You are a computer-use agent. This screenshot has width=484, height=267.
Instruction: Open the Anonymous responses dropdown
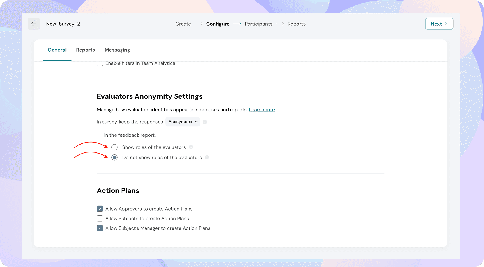pos(182,122)
